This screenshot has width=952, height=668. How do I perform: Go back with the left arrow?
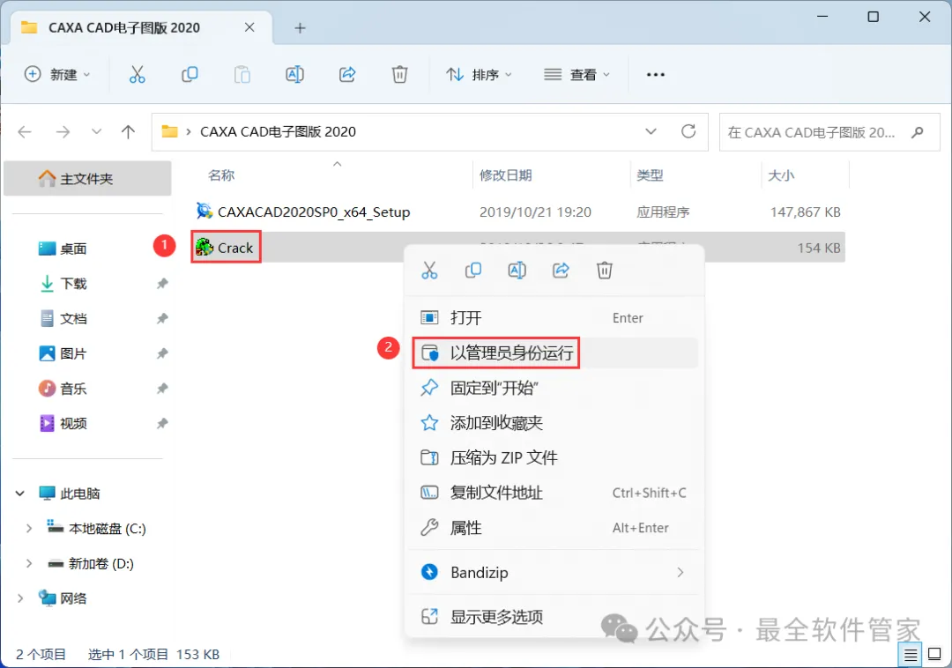tap(25, 131)
